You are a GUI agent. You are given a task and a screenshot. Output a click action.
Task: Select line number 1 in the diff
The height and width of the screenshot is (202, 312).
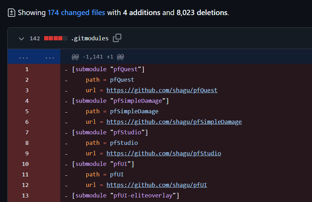point(27,69)
